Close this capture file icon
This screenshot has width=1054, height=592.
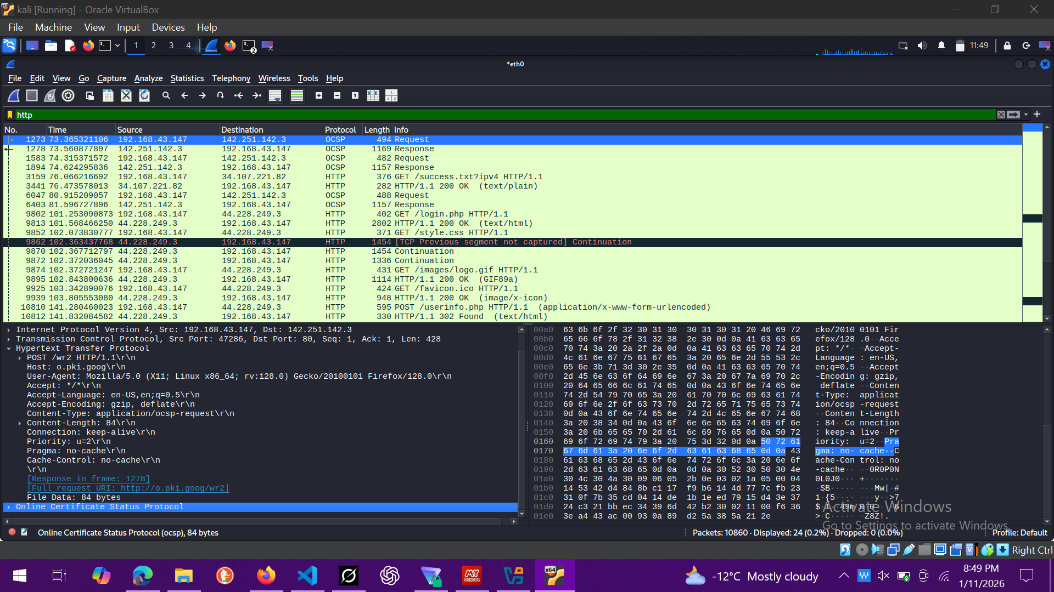click(126, 95)
